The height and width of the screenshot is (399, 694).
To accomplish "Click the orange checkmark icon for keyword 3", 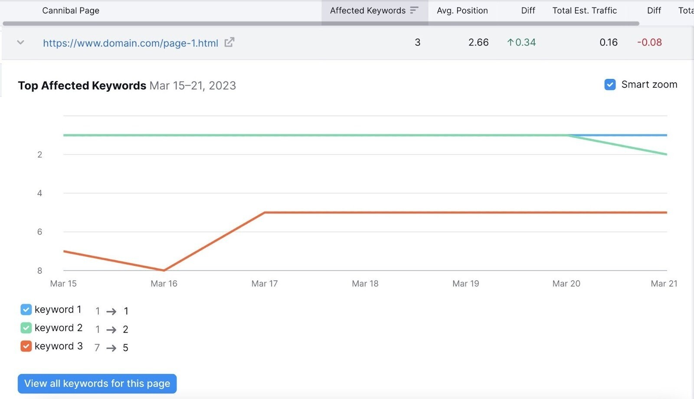I will tap(26, 346).
